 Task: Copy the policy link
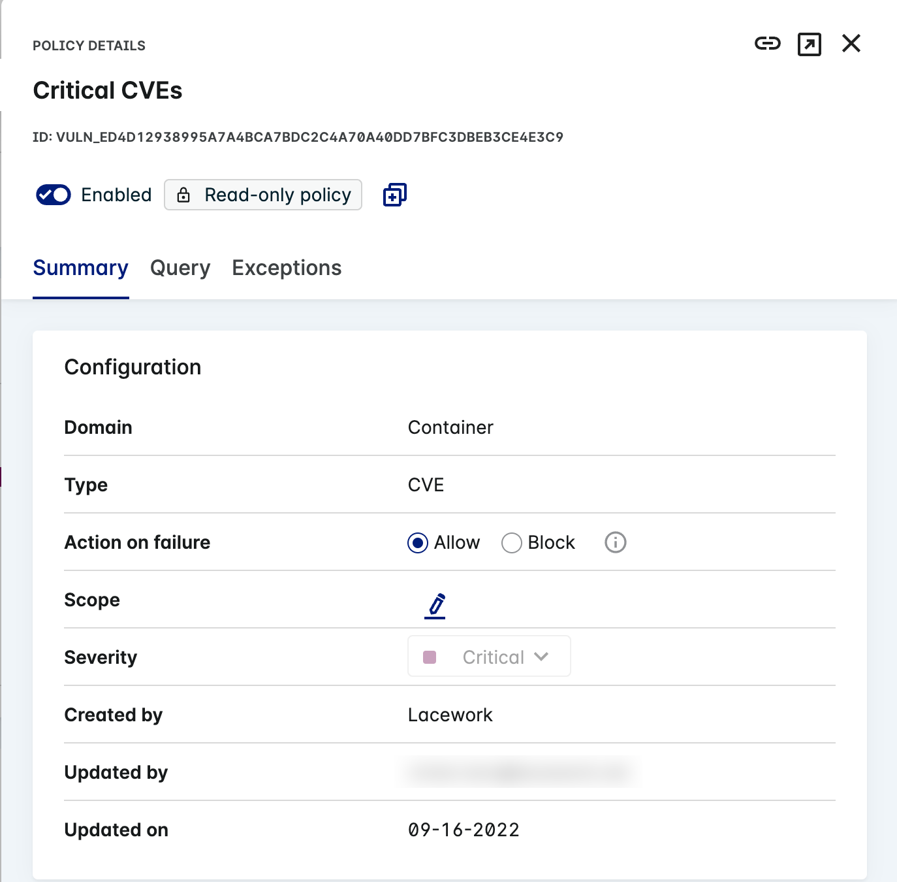tap(768, 44)
